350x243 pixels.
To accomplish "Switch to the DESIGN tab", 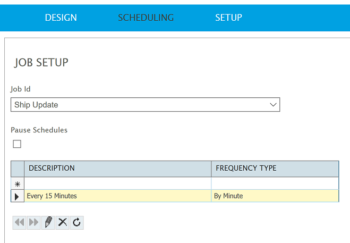I will click(61, 18).
